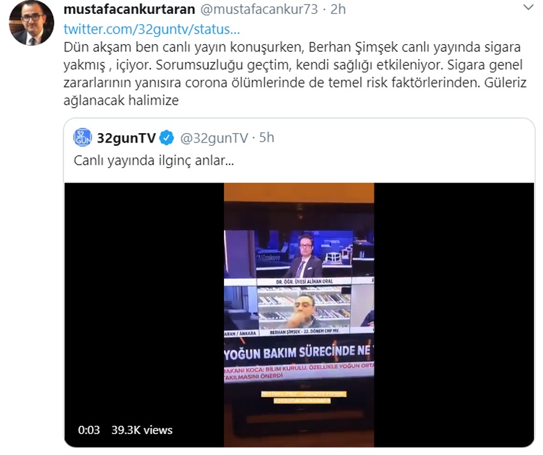Click the main tweet text about Berhan Şimşek
Screen dimensions: 543x455
(x=295, y=74)
